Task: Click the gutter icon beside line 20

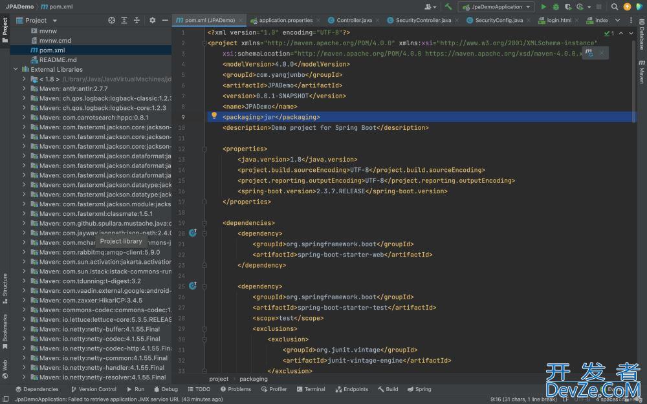Action: pos(193,233)
